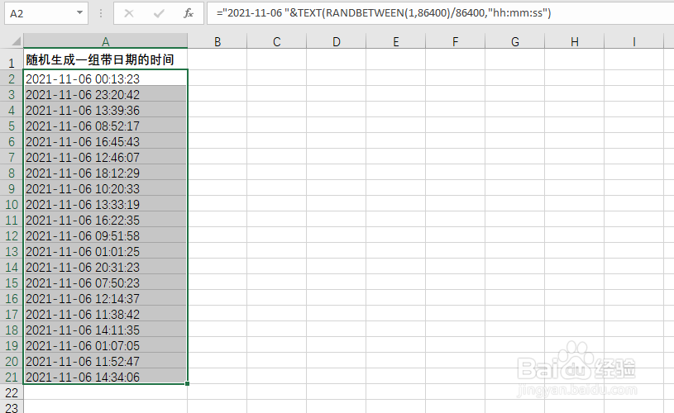Click cell with 2021-11-06 08:52:17

[105, 126]
